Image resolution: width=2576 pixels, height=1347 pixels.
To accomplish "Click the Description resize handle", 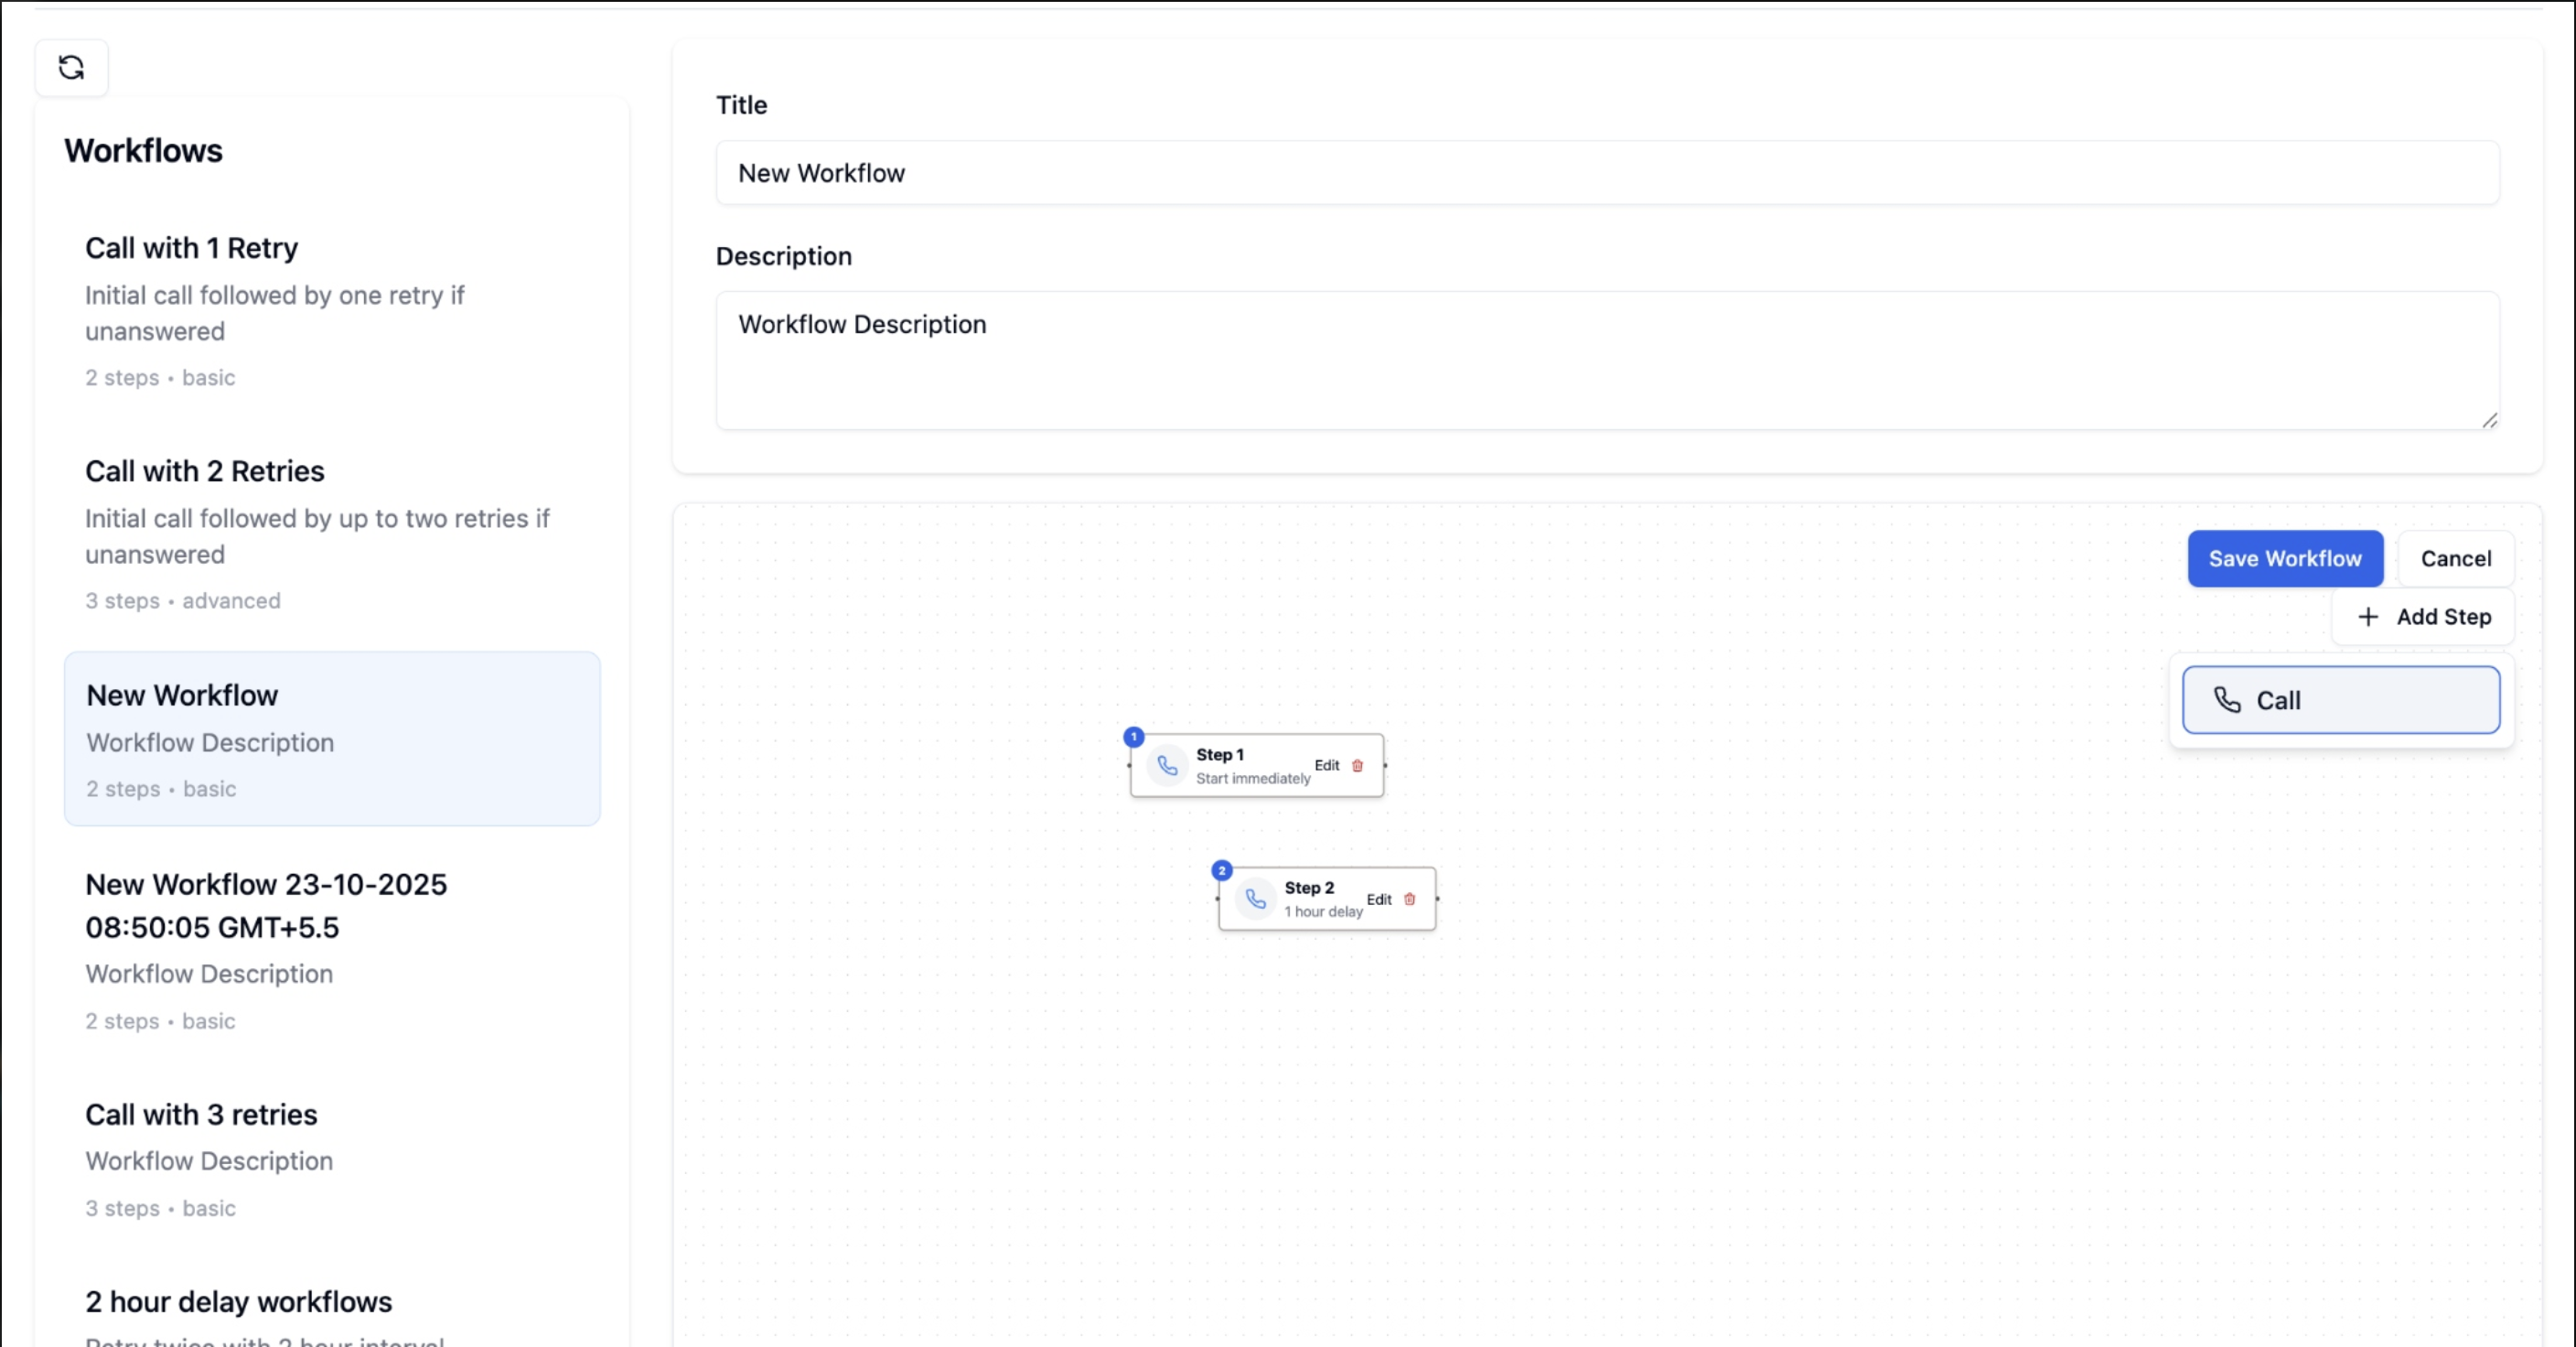I will (x=2489, y=420).
